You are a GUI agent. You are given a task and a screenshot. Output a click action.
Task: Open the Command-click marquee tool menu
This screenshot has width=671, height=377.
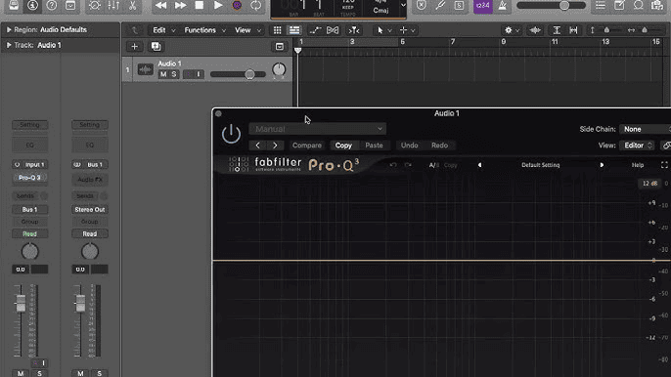(407, 30)
